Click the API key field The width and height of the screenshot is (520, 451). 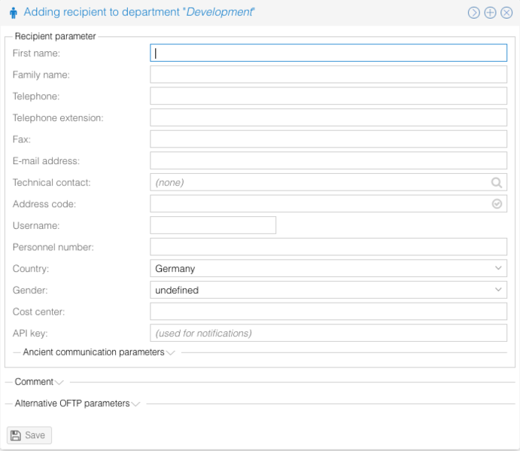[329, 334]
